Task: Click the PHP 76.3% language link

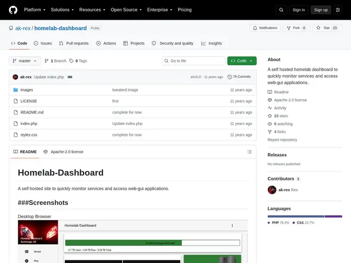Action: coord(279,223)
